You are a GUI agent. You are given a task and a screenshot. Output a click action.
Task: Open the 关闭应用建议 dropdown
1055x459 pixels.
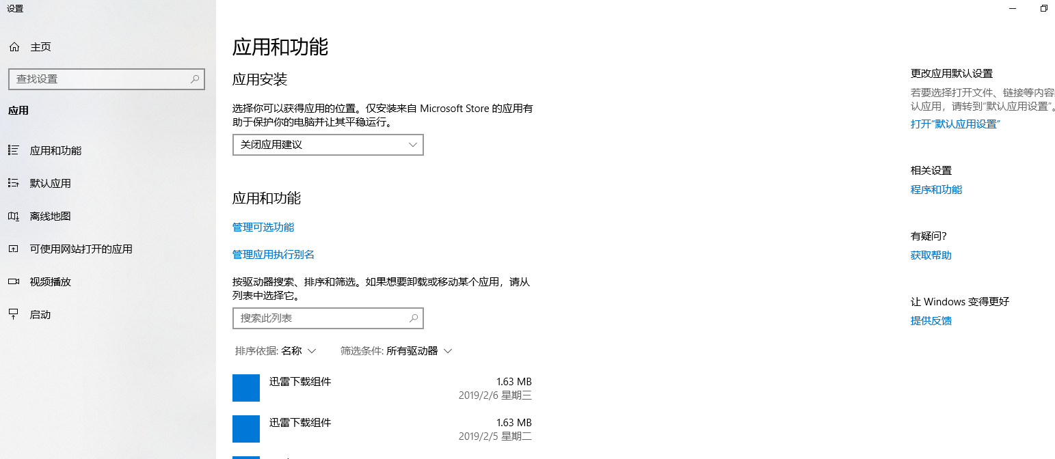328,145
